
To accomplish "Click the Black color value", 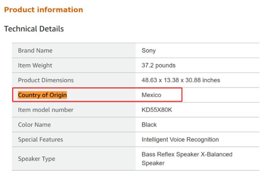I will click(x=149, y=125).
